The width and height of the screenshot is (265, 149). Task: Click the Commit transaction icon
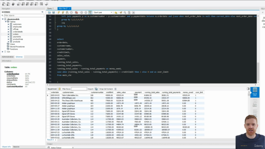coord(82,12)
